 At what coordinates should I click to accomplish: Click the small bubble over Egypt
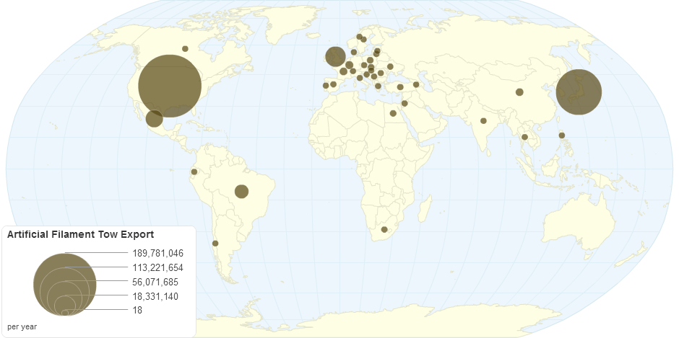(393, 113)
